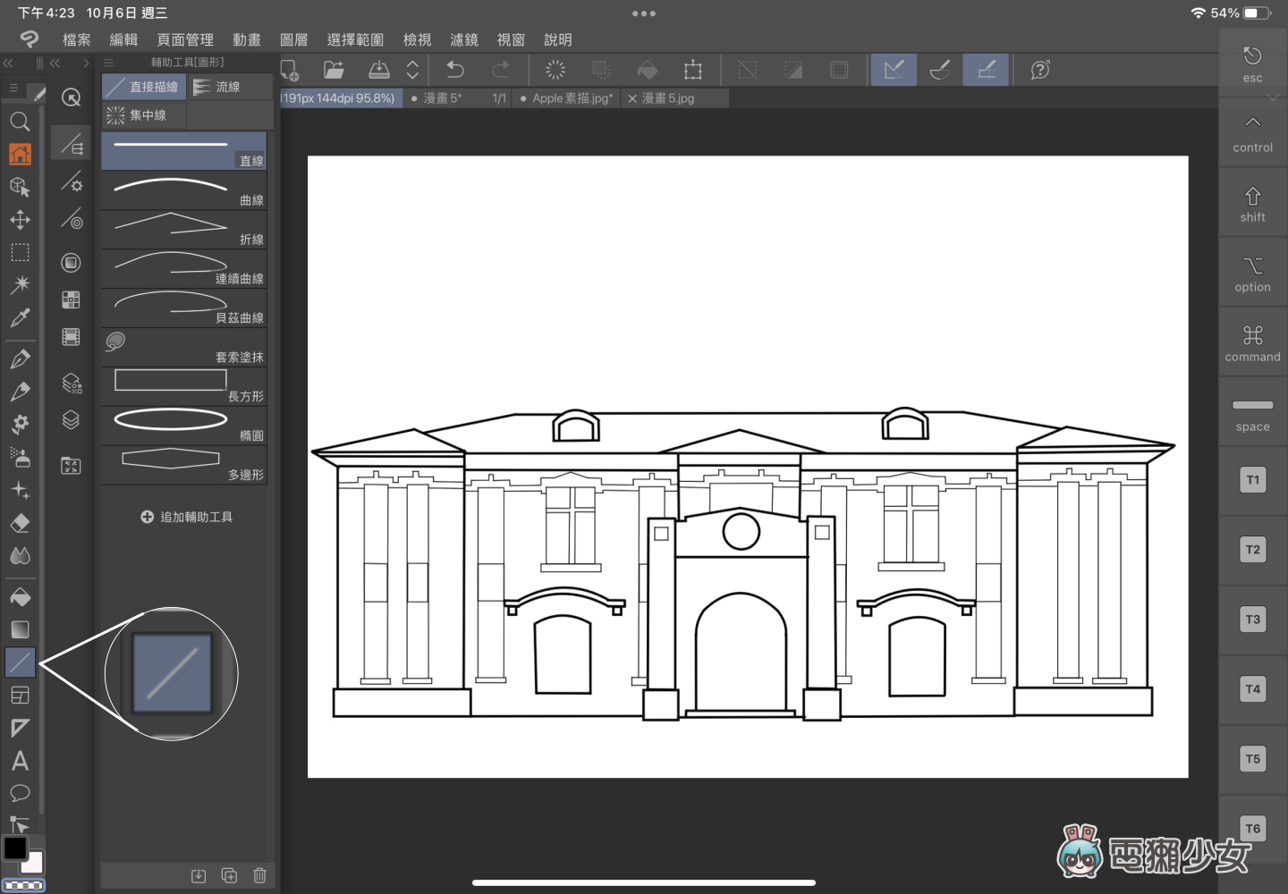Collapse the tool palette with double chevron
This screenshot has height=894, width=1288.
pos(8,63)
